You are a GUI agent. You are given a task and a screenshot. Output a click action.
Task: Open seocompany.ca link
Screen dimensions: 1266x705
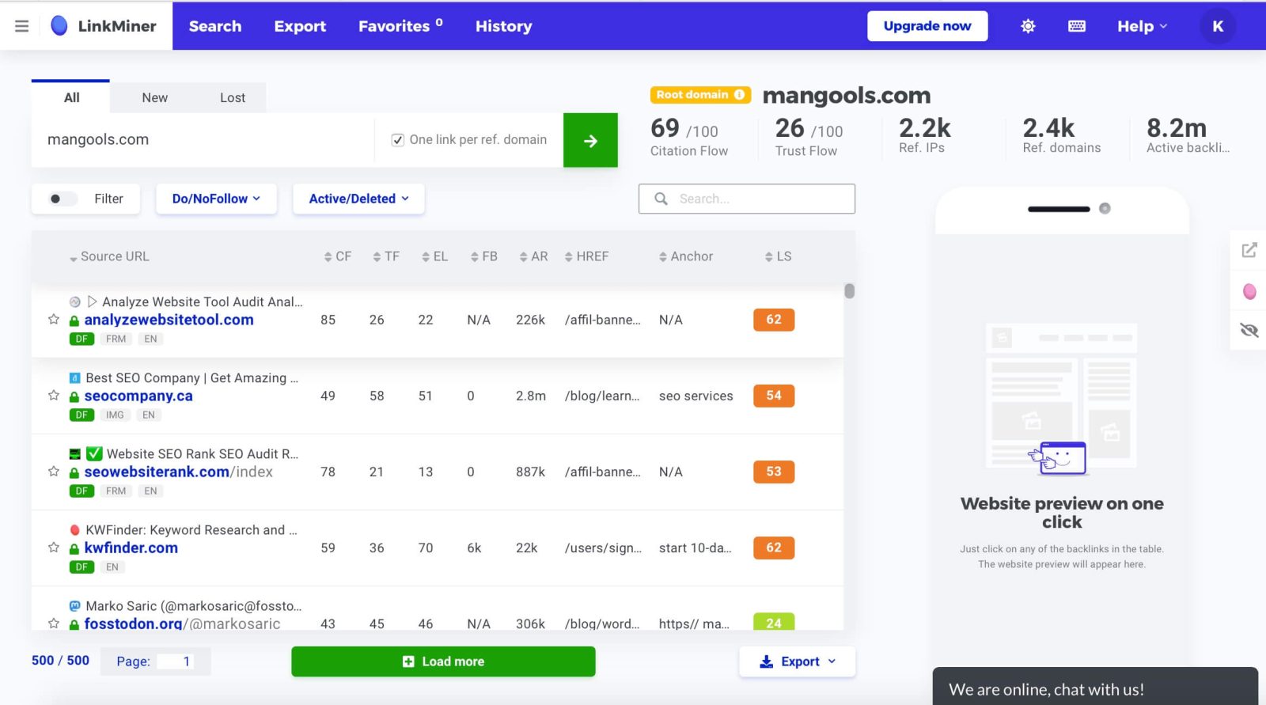(x=138, y=396)
